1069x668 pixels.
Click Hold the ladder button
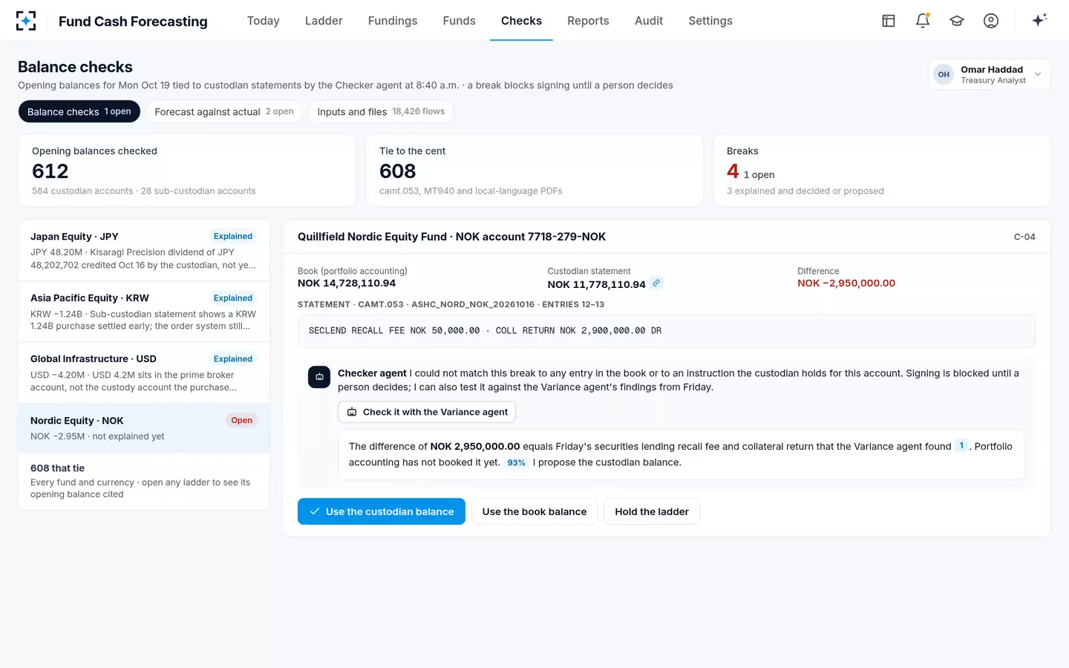652,511
